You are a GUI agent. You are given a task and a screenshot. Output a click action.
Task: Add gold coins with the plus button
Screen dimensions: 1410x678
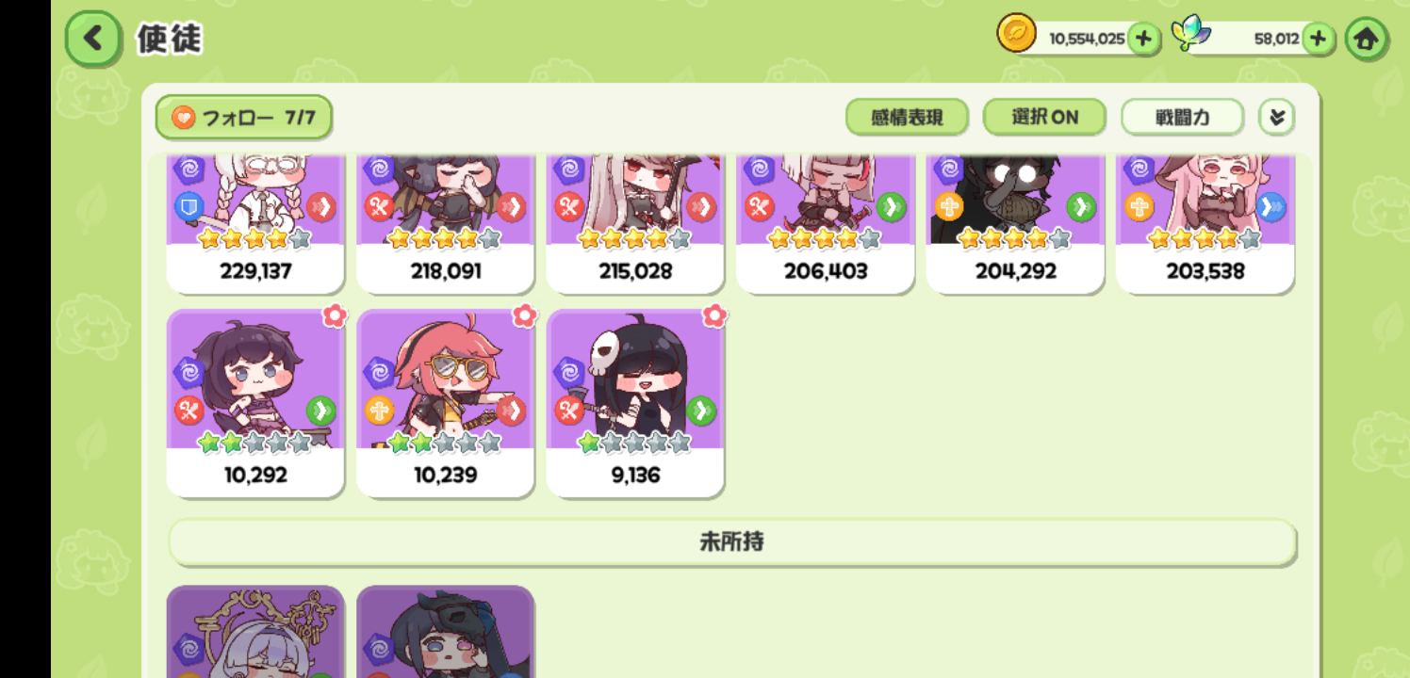(x=1143, y=39)
